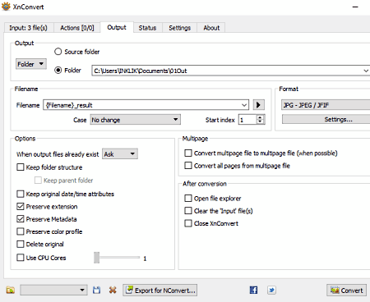Increase the Start index with up arrow

coord(261,117)
